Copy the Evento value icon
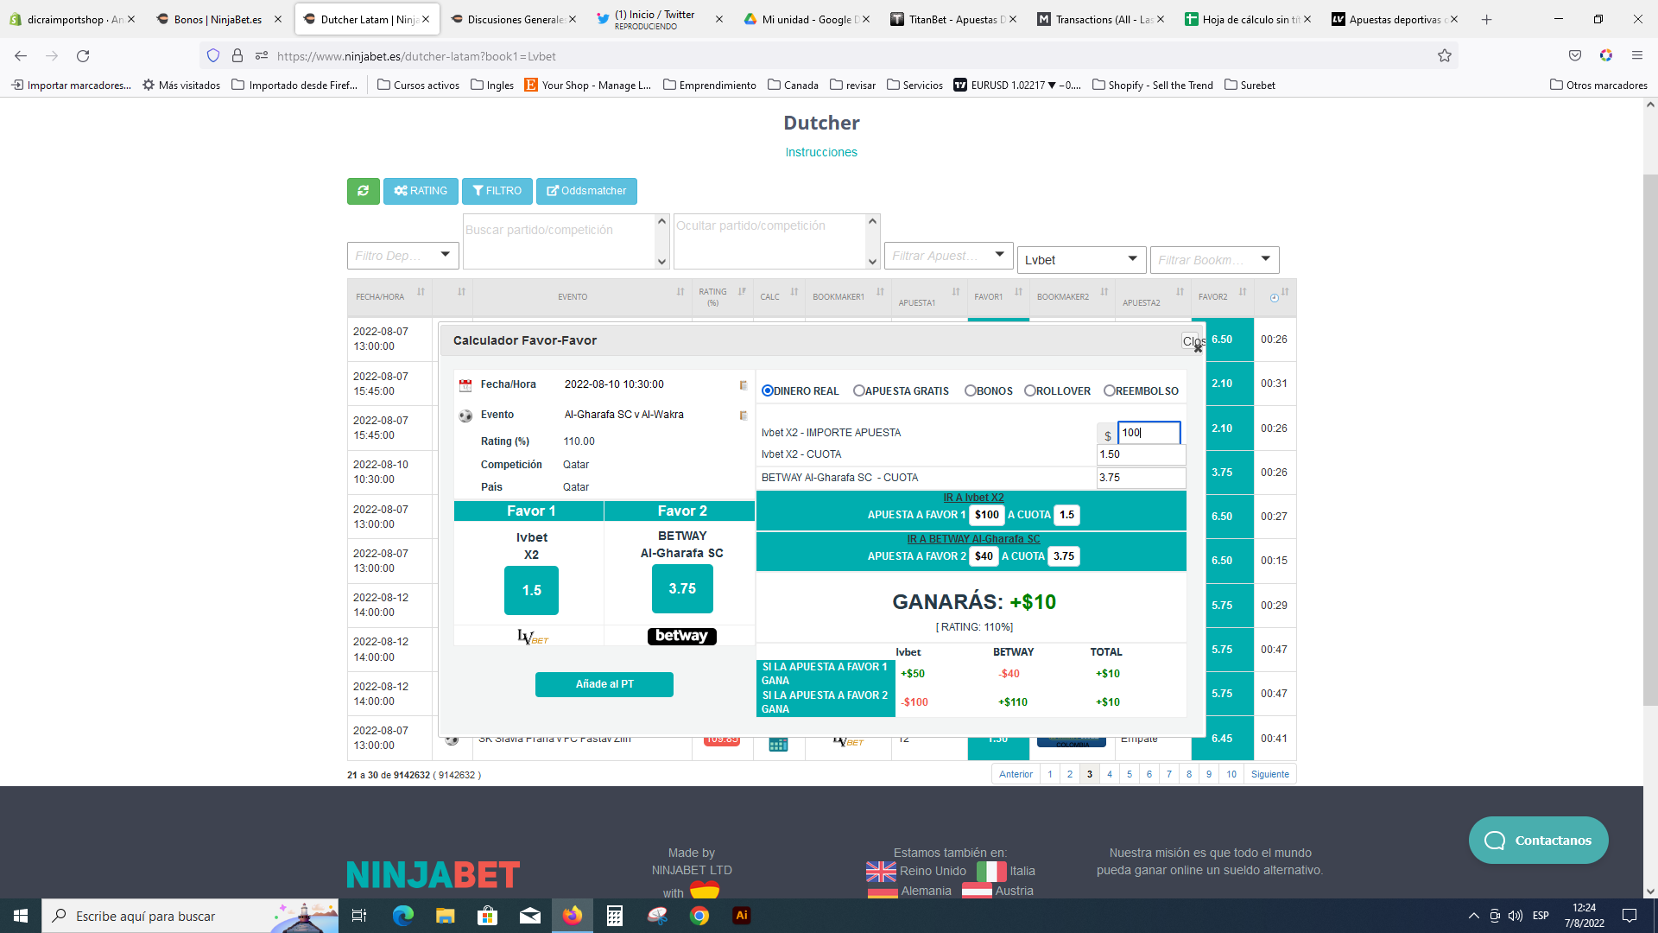 (x=744, y=416)
